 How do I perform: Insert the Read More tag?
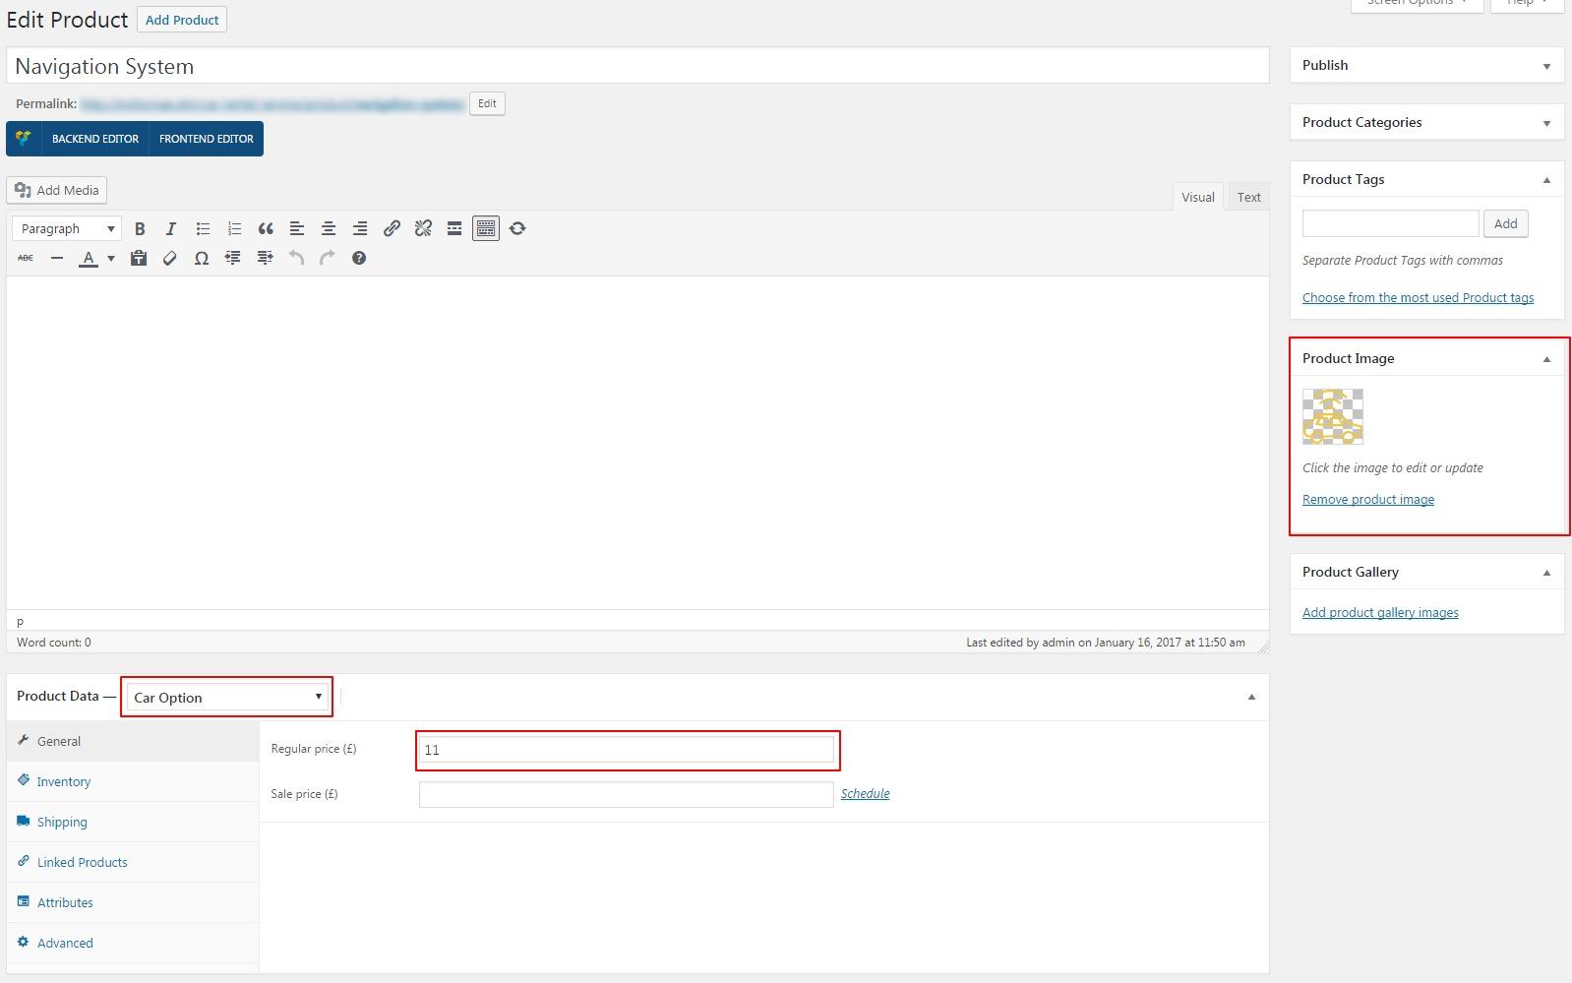pyautogui.click(x=454, y=228)
